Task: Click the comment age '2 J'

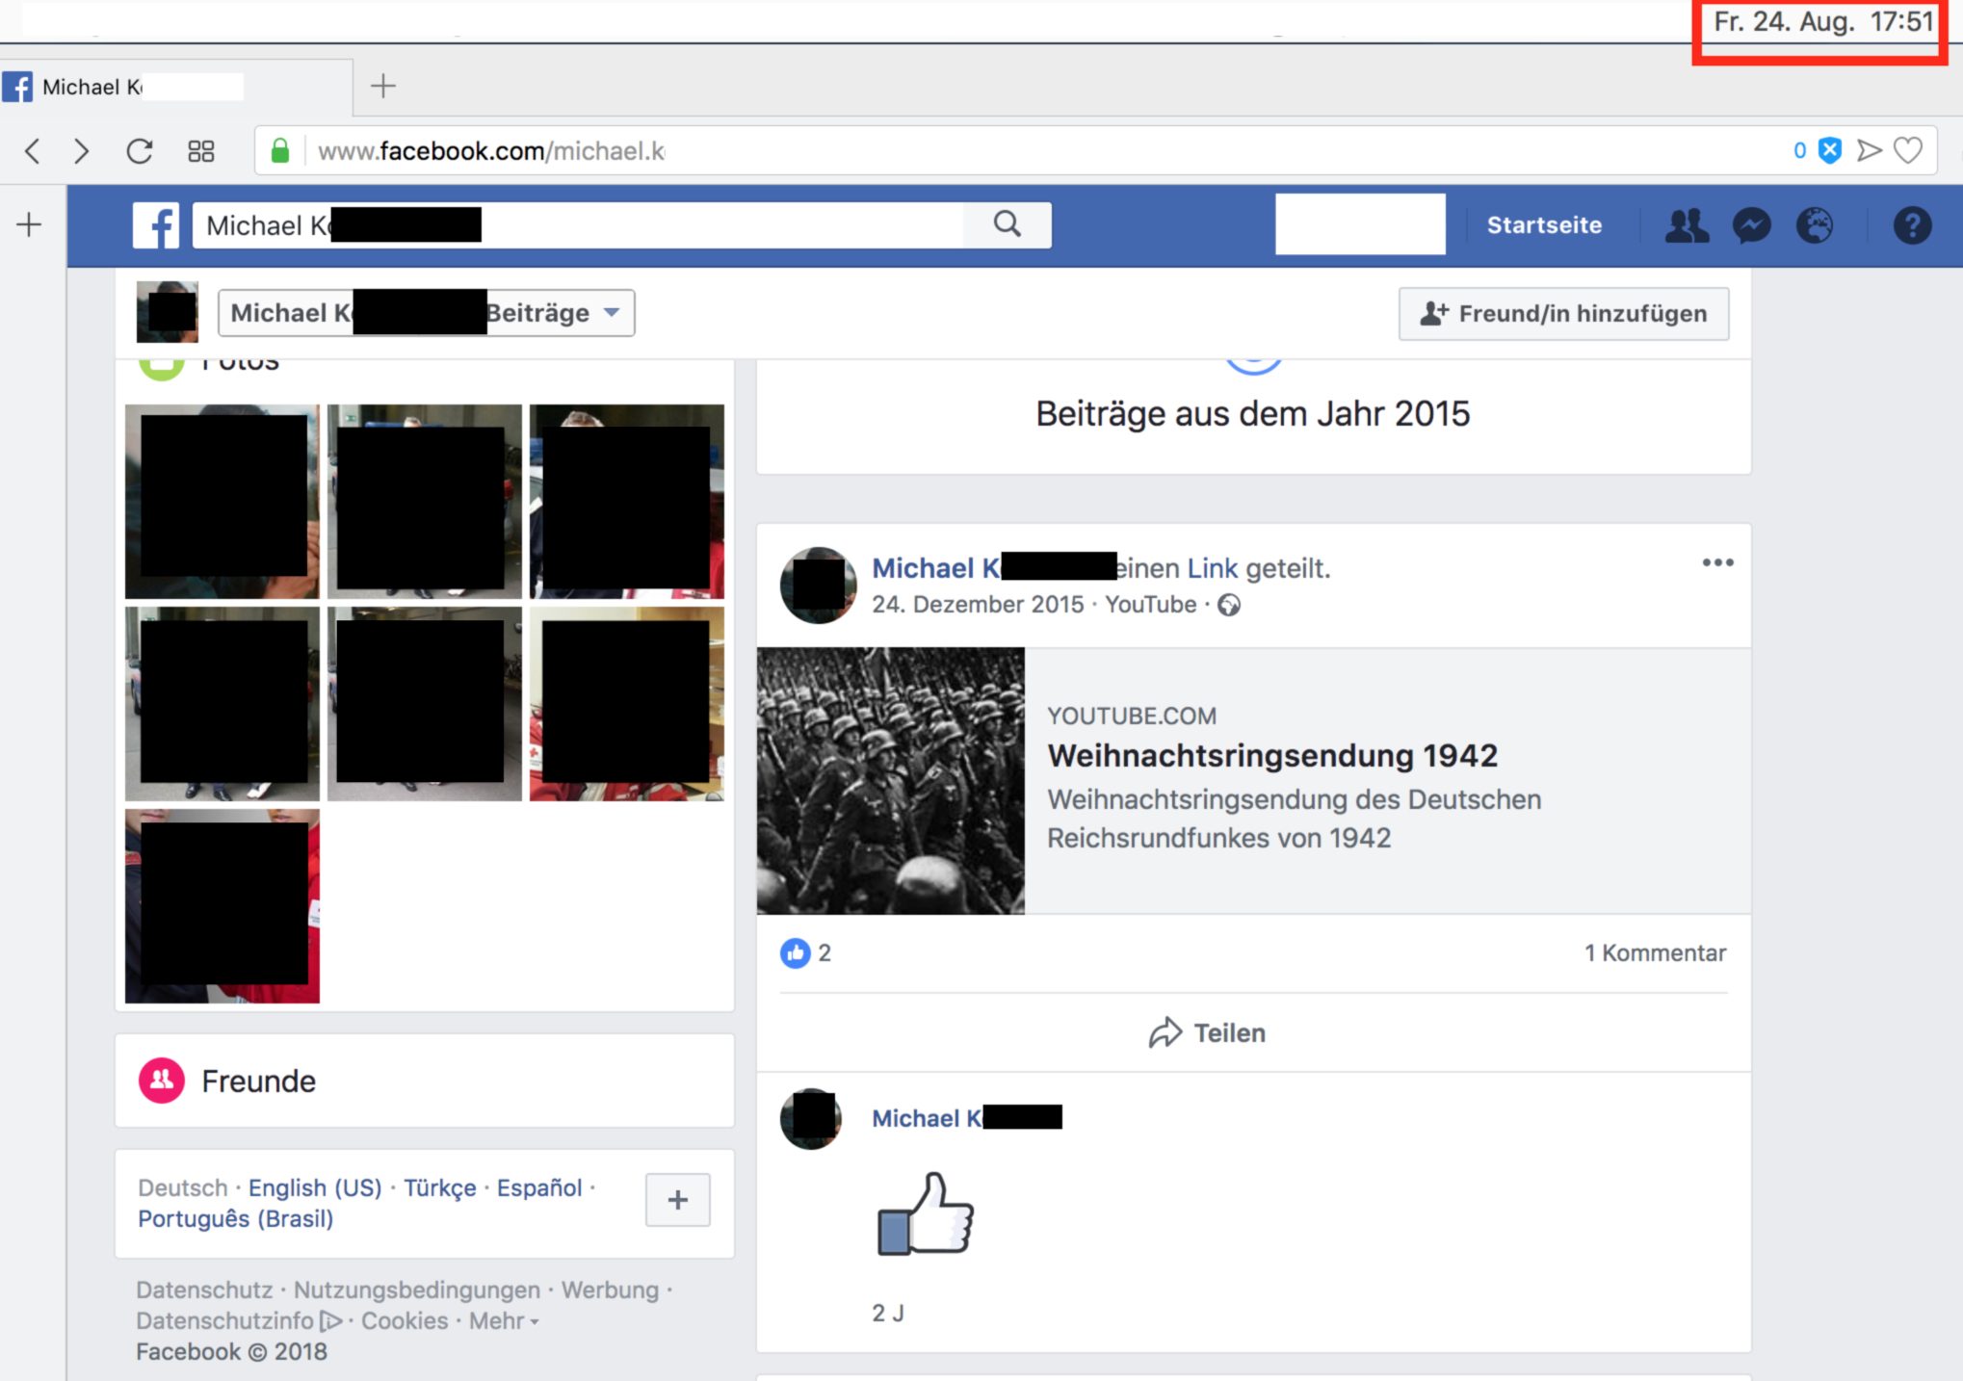Action: pos(888,1313)
